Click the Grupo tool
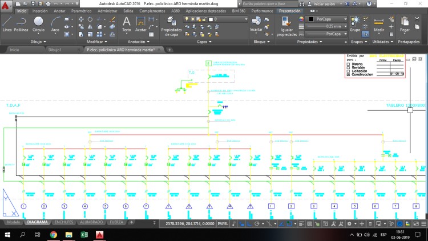 355,24
